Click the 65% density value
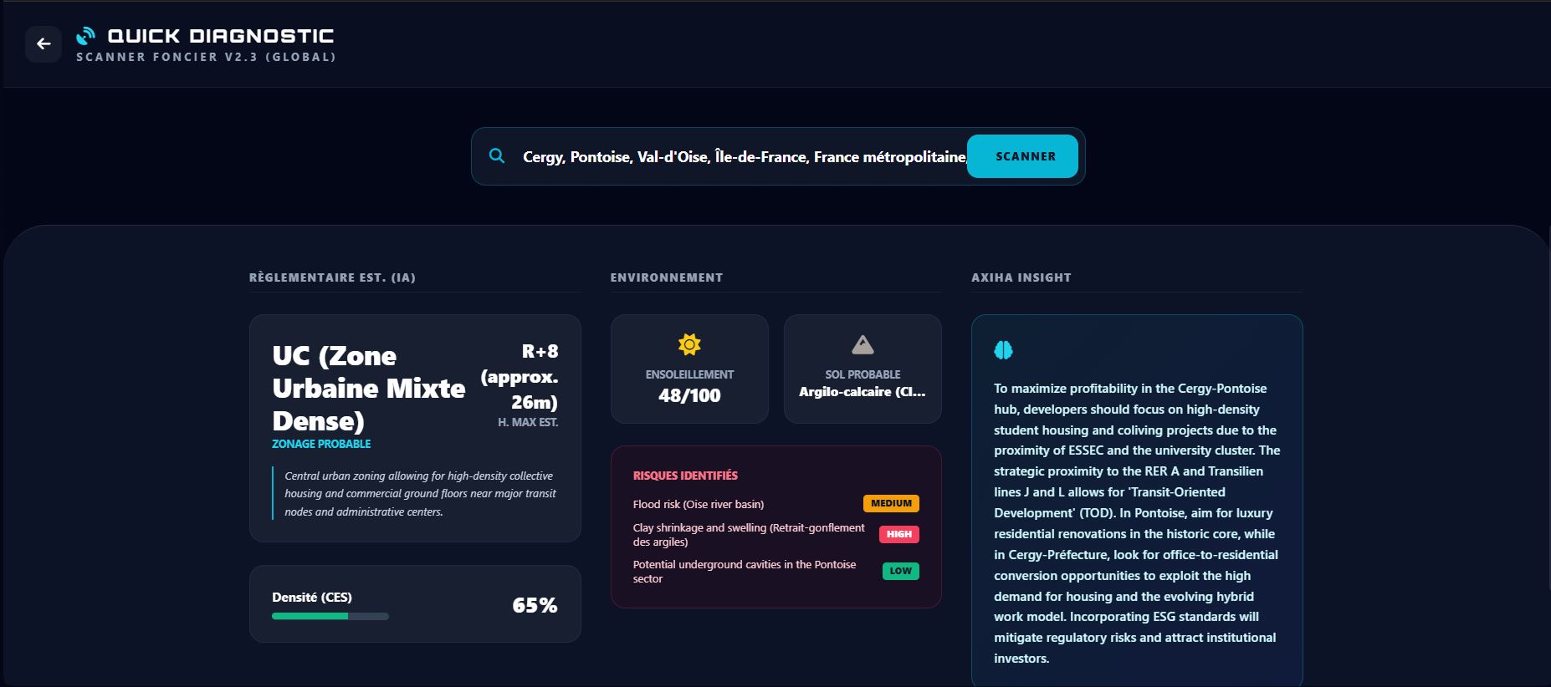 coord(535,605)
